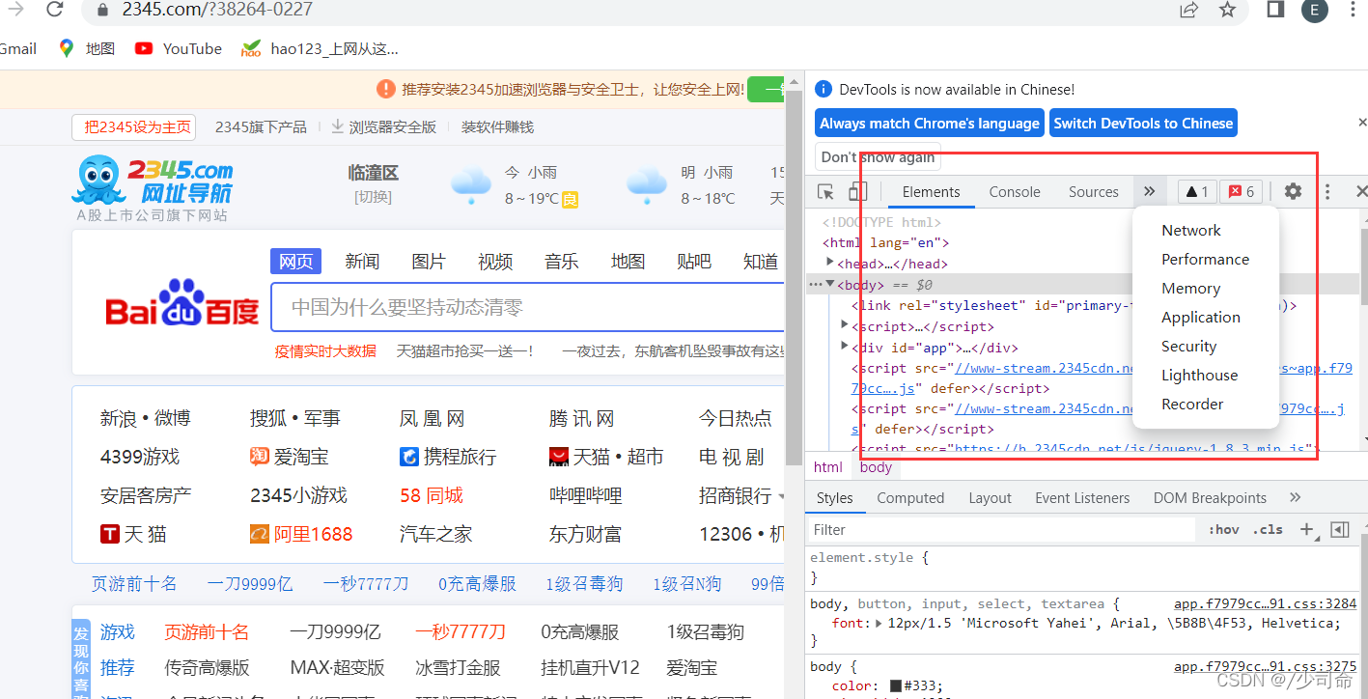1368x699 pixels.
Task: Open app.f7979cc css:3284 source link
Action: 1265,603
